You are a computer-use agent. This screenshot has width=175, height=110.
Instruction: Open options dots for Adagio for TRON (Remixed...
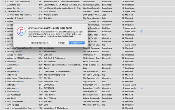[34, 58]
